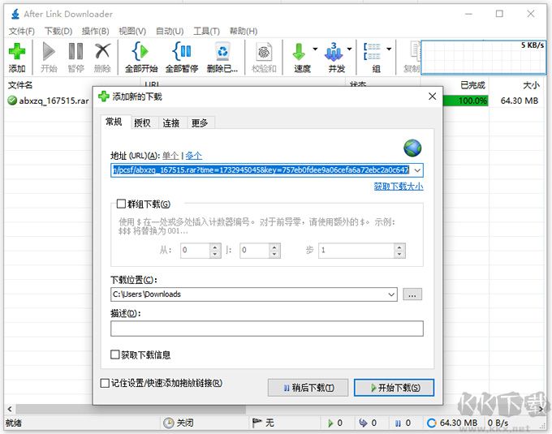The image size is (552, 434).
Task: Open the Download Location (下载位置) dropdown
Action: click(391, 294)
